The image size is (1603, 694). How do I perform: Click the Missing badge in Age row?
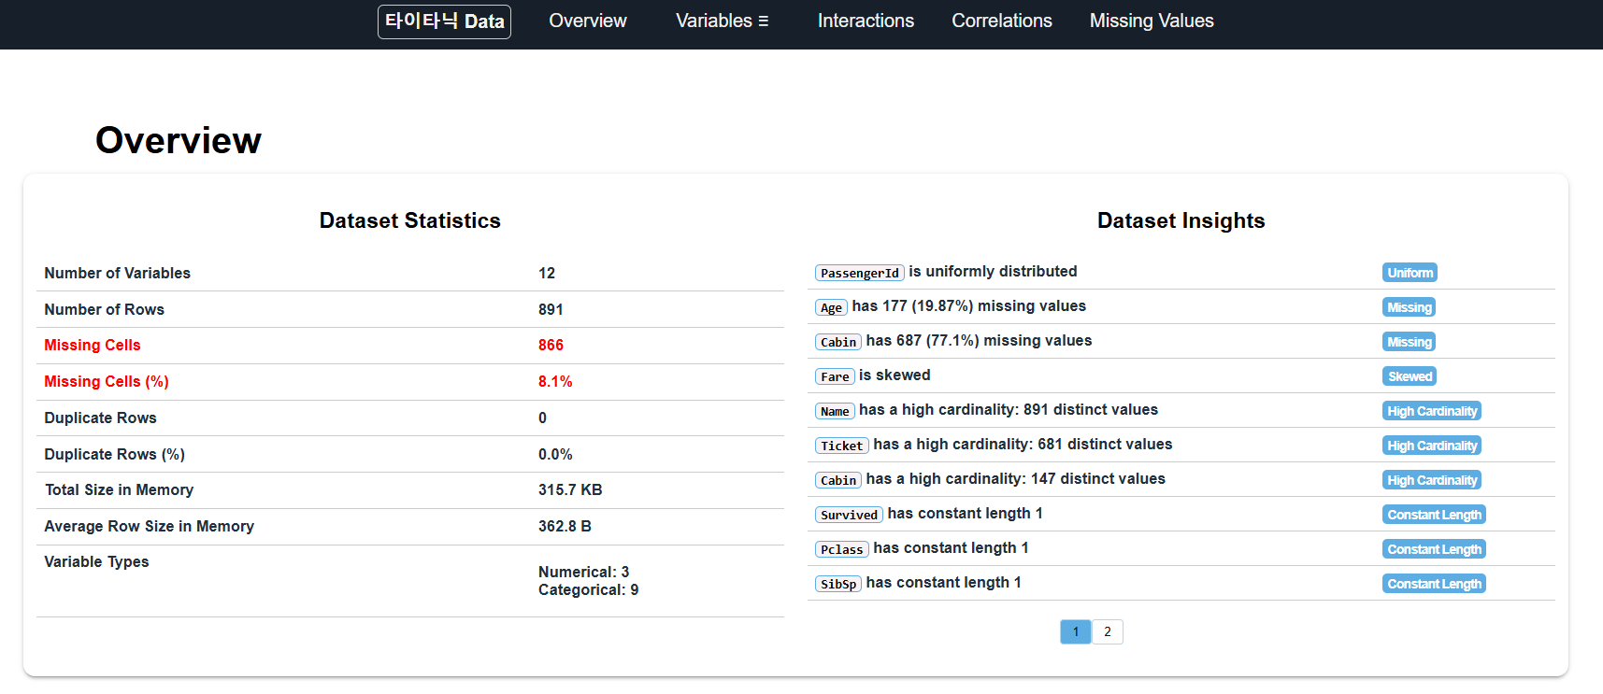1409,307
